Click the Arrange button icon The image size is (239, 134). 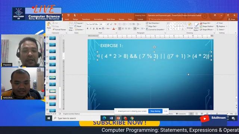pos(190,24)
